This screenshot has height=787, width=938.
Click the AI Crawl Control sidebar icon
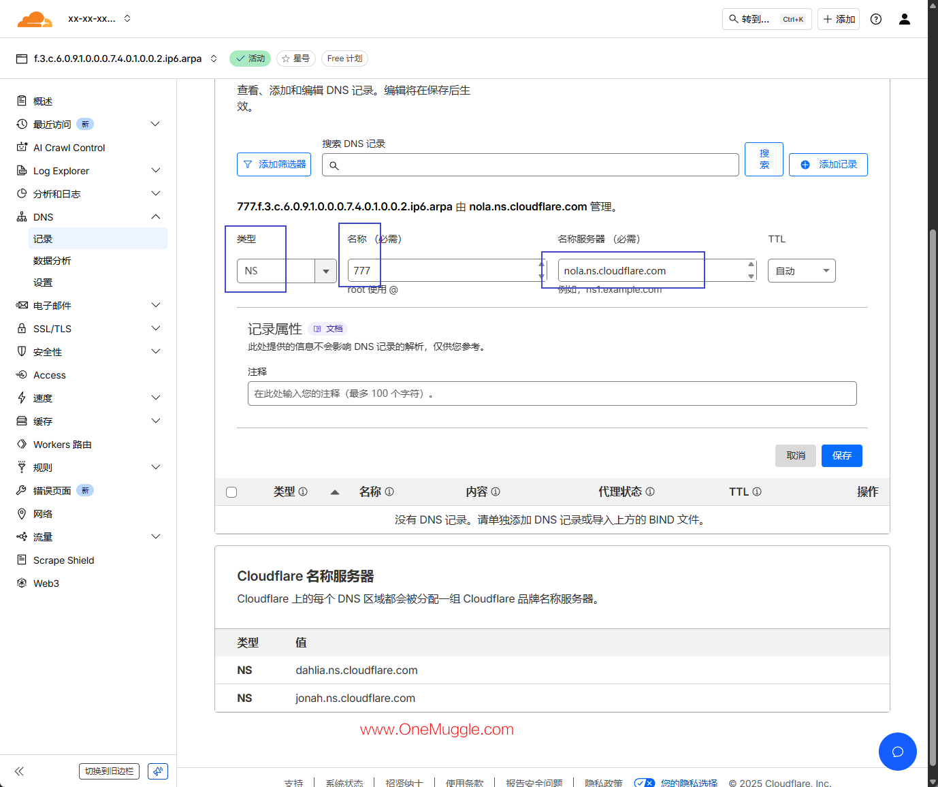[x=22, y=147]
